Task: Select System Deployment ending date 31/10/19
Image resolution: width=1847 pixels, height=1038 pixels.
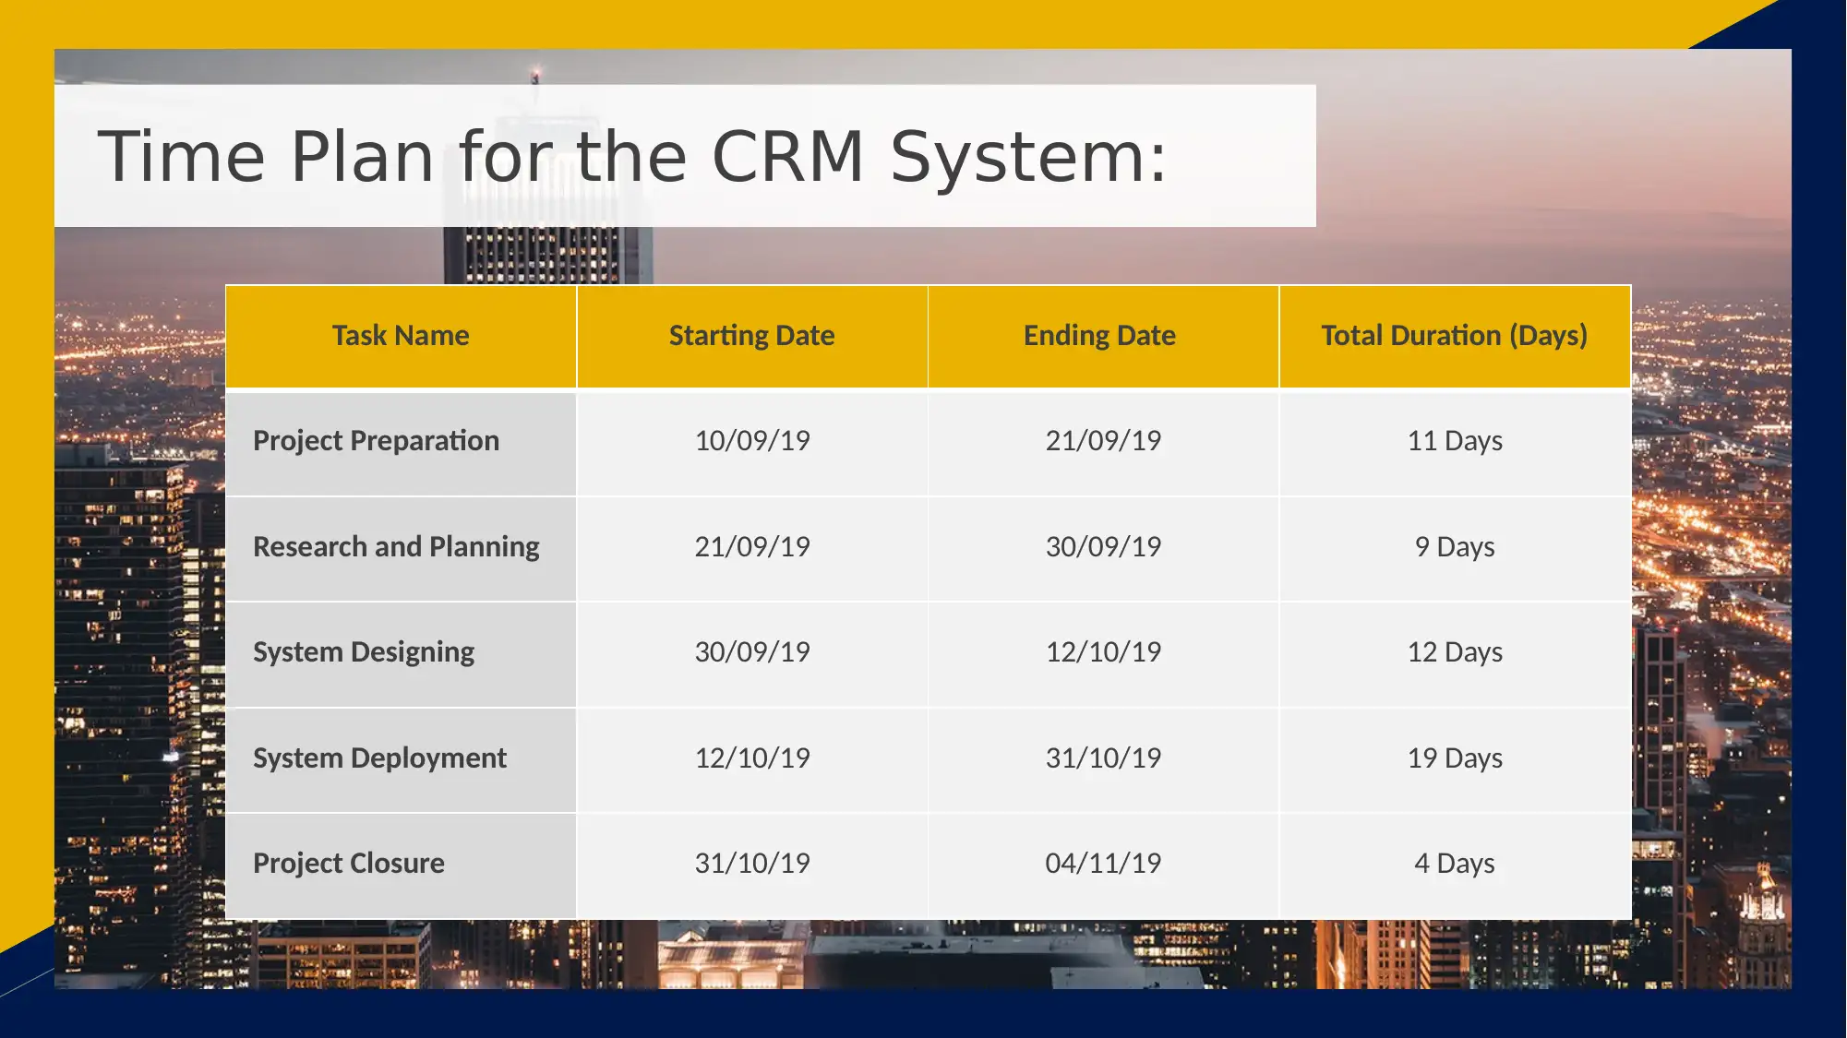Action: point(1103,760)
